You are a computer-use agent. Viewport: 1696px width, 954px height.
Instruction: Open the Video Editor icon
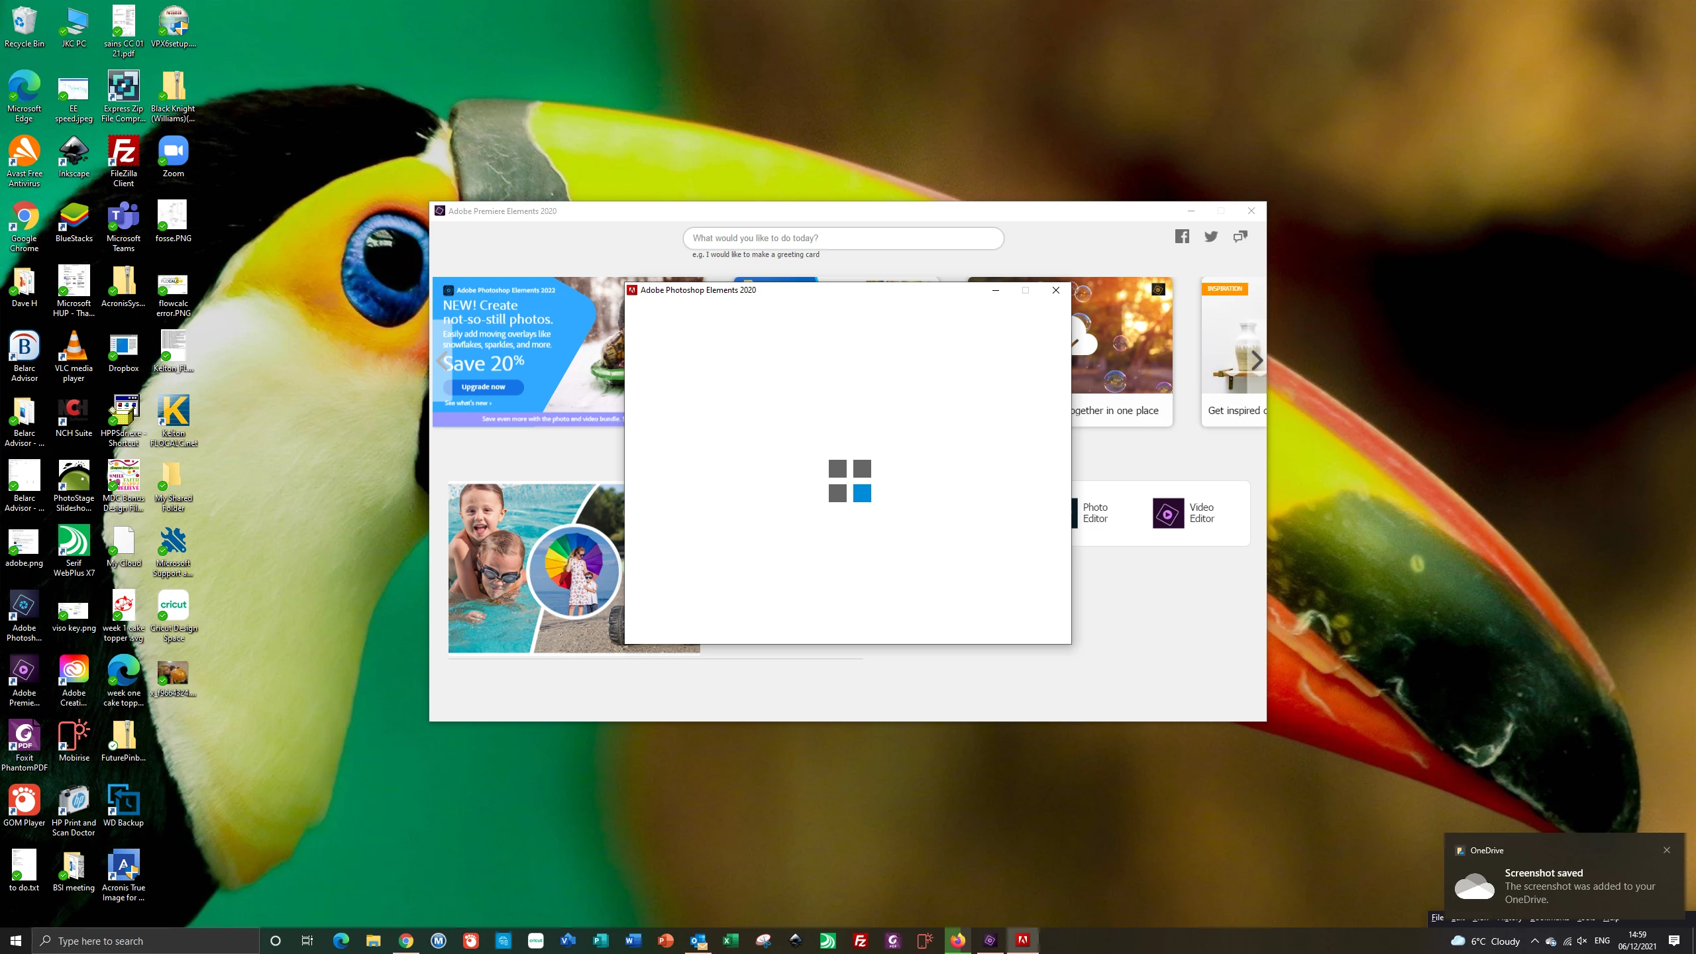pyautogui.click(x=1168, y=513)
